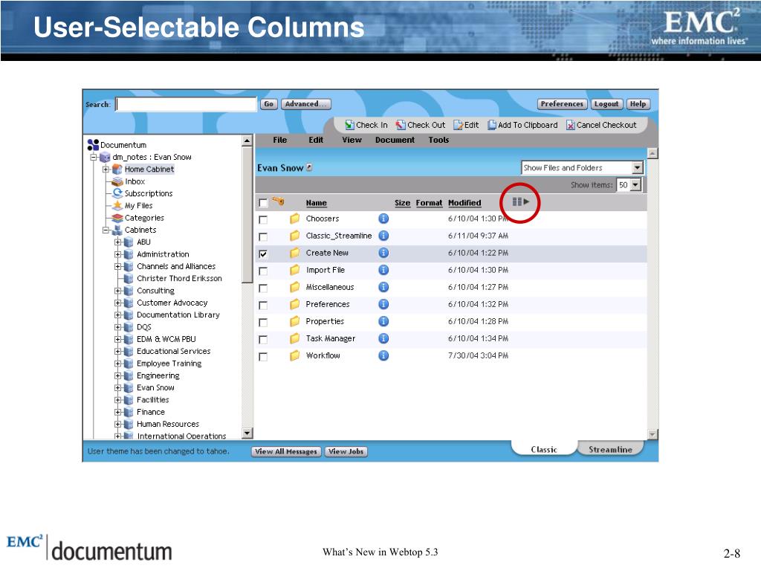Open info icon for Classic_Streamline folder

click(383, 236)
